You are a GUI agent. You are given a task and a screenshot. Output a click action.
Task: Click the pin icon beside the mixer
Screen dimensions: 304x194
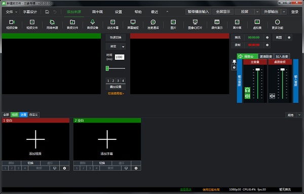pos(234,62)
